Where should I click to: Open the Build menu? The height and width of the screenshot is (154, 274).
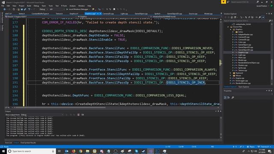click(29, 6)
